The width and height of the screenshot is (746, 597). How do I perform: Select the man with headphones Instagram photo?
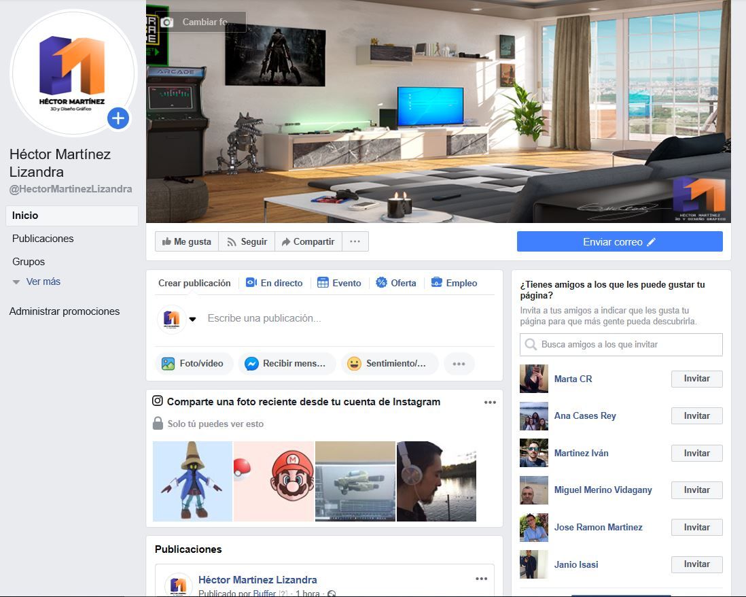(436, 481)
